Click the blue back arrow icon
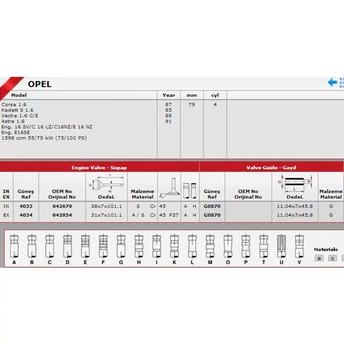Screen dimensions: 344x344 point(332,82)
